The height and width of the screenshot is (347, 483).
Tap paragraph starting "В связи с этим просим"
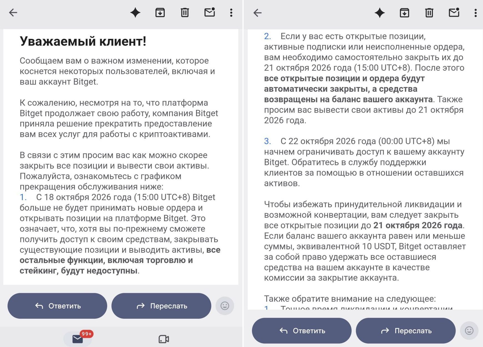point(114,171)
